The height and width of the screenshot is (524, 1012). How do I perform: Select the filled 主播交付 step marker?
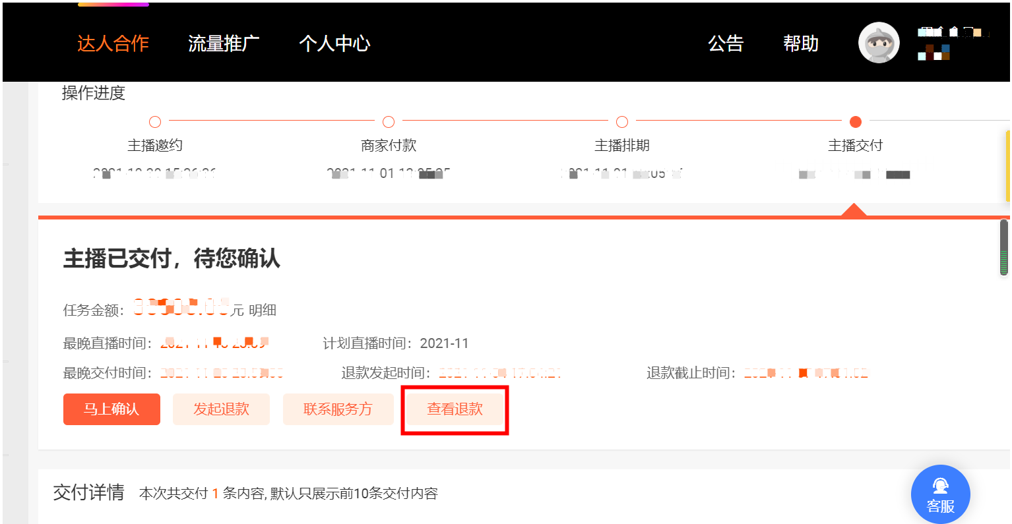coord(856,122)
